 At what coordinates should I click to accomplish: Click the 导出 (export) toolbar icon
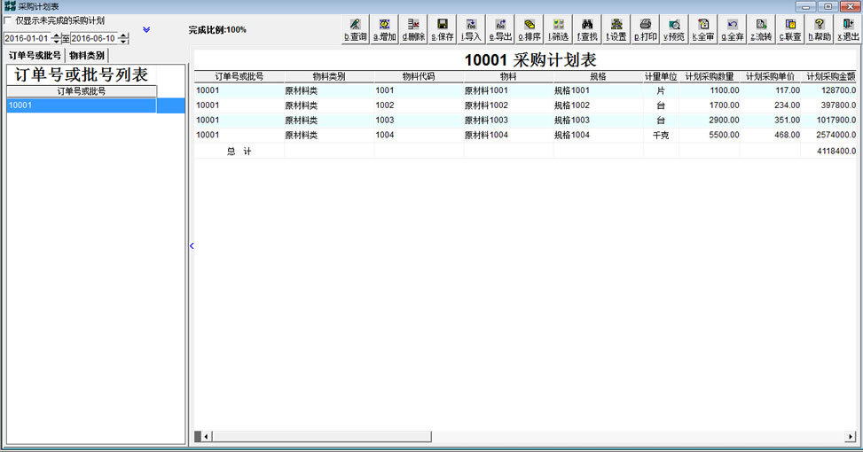[500, 30]
